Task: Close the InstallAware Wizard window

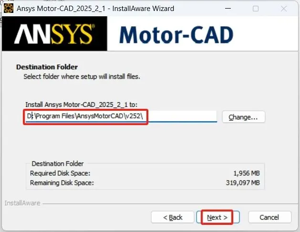Action: click(x=284, y=9)
